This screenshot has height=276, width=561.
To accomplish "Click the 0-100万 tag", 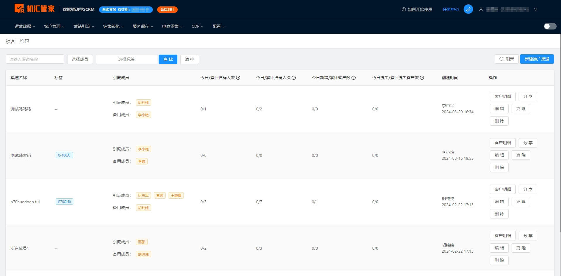I will coord(64,155).
